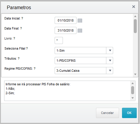The width and height of the screenshot is (140, 124).
Task: Click the help description text area
Action: coord(67,91)
